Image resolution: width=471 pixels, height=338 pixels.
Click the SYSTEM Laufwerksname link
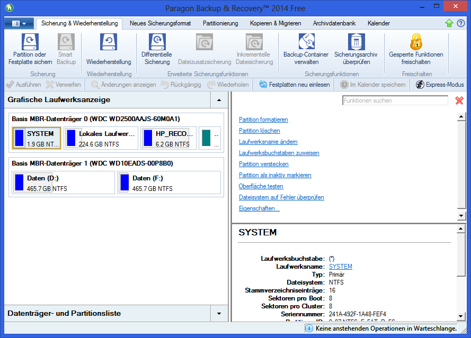340,267
